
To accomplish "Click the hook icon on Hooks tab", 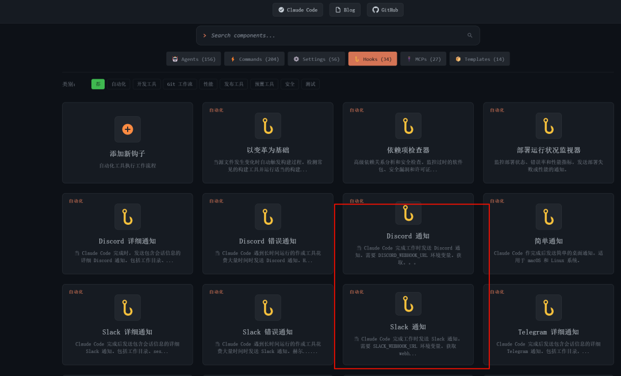I will pyautogui.click(x=357, y=59).
